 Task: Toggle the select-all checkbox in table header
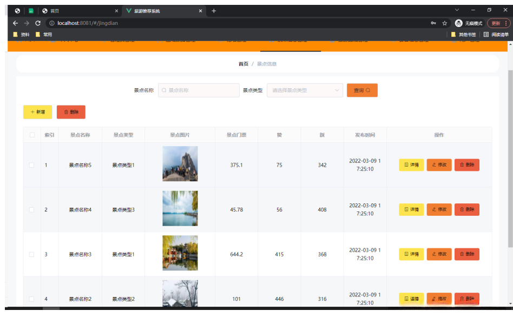32,135
